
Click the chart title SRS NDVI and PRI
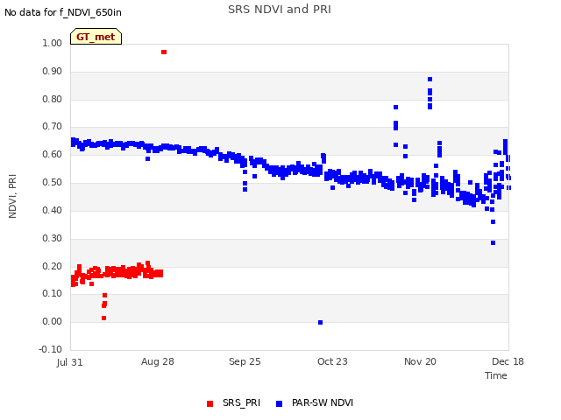[x=280, y=10]
